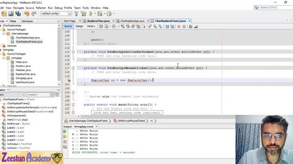Open the Refactor menu
This screenshot has height=164, width=293.
[x=41, y=8]
